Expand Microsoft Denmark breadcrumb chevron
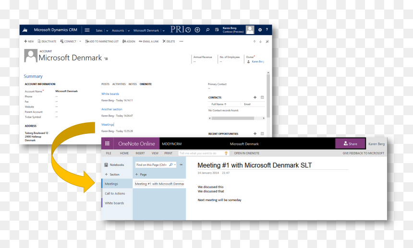 click(163, 31)
